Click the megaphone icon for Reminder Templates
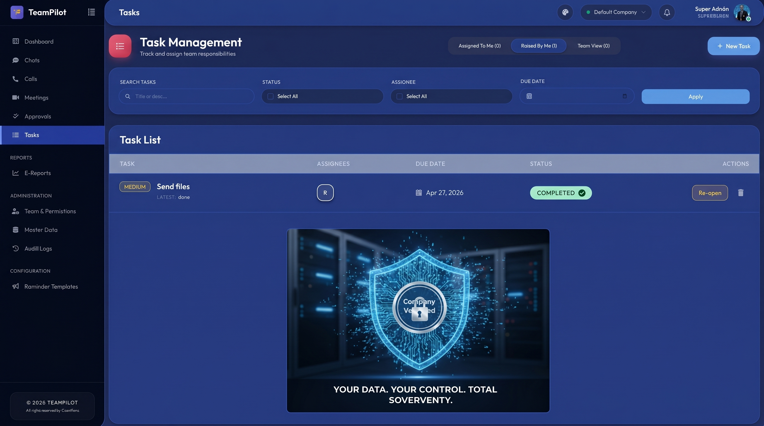This screenshot has width=764, height=426. tap(16, 286)
